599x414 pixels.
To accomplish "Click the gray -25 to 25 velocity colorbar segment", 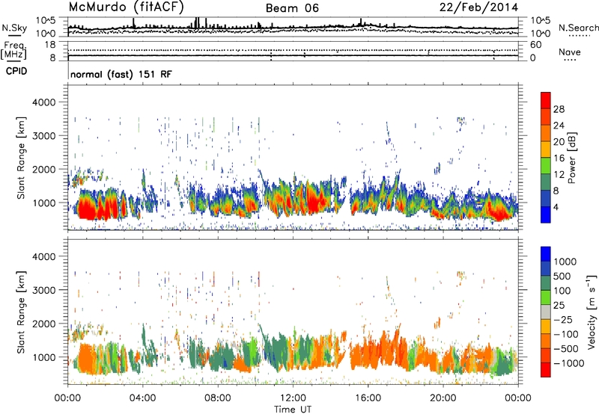I will pyautogui.click(x=546, y=312).
